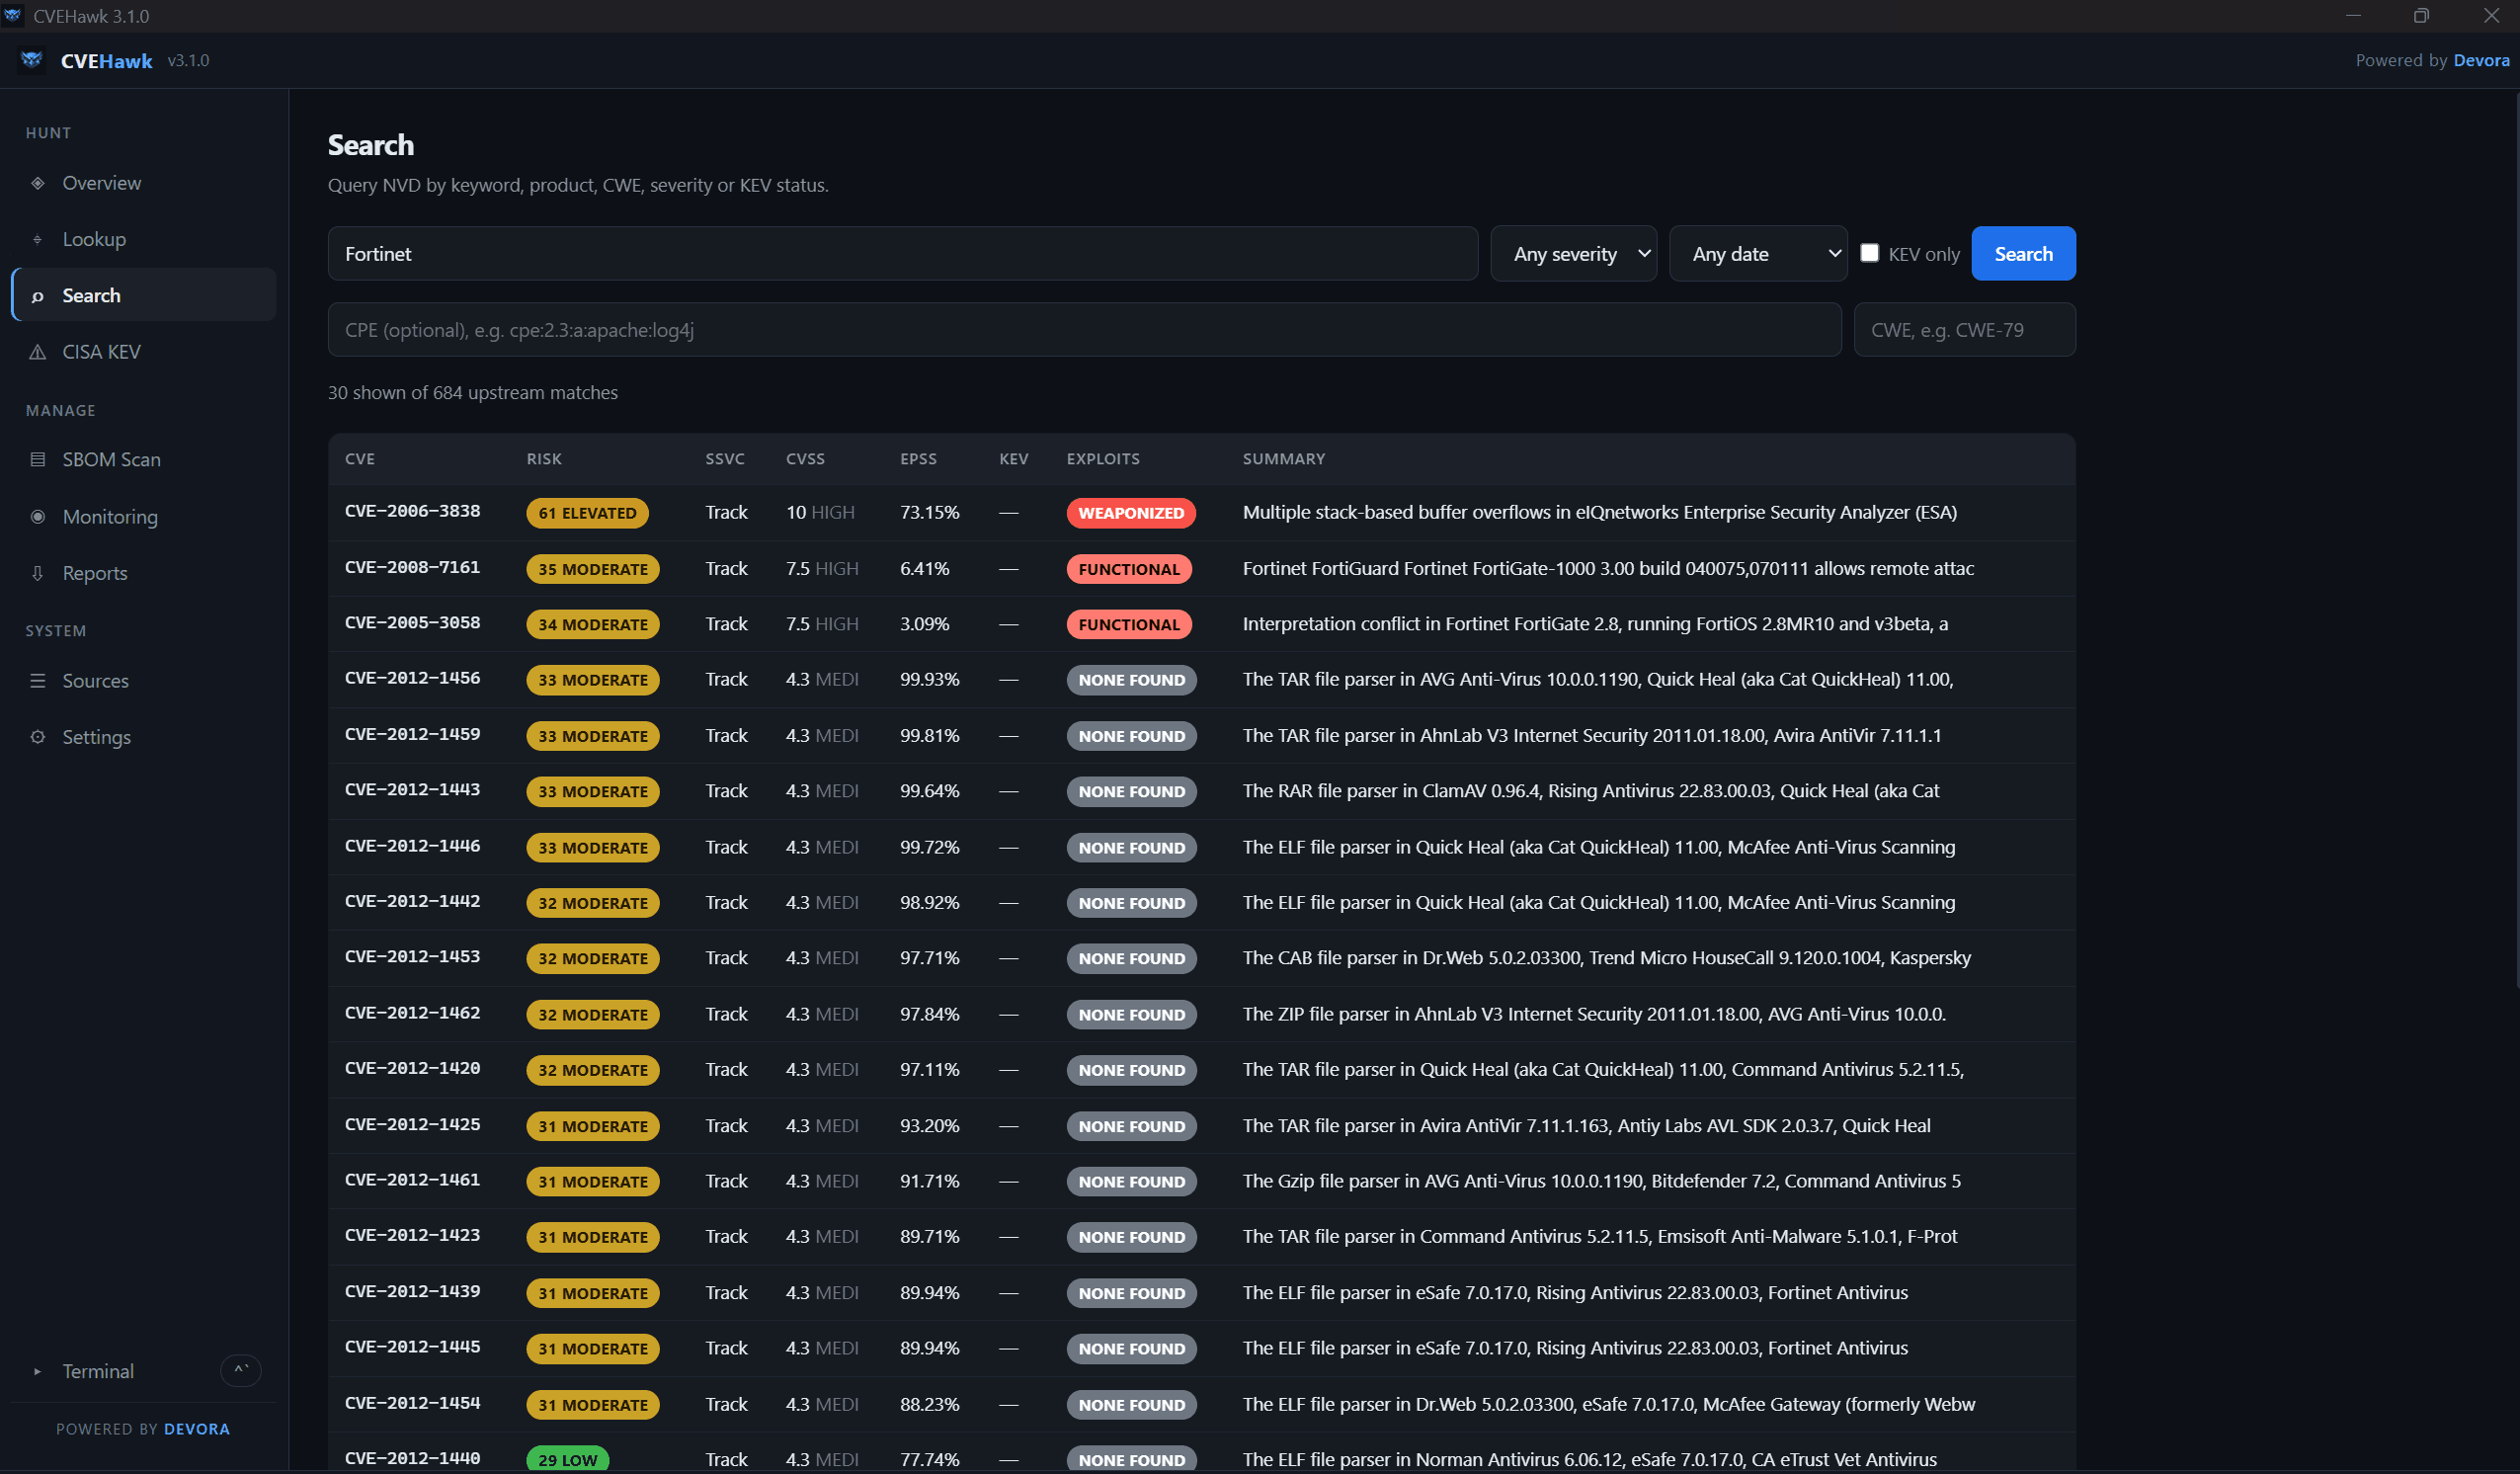Click the CVSS column header

805,459
